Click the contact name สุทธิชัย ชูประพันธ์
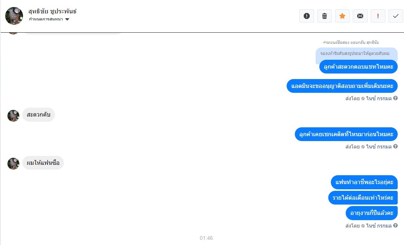This screenshot has width=404, height=245. tap(52, 12)
